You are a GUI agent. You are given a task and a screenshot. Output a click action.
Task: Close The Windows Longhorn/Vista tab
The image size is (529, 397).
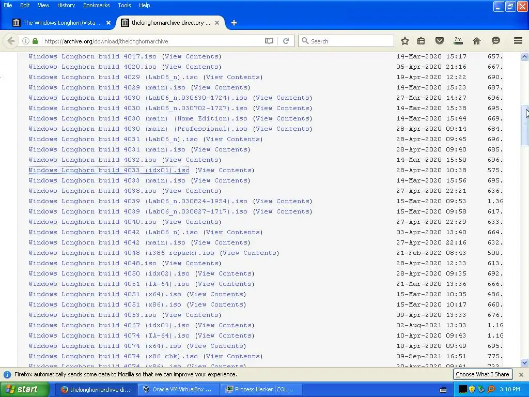click(x=108, y=23)
